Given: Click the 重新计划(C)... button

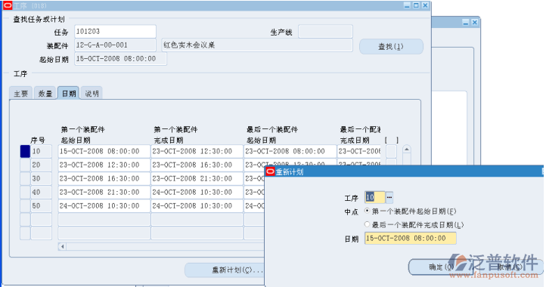Looking at the screenshot, I should (225, 270).
